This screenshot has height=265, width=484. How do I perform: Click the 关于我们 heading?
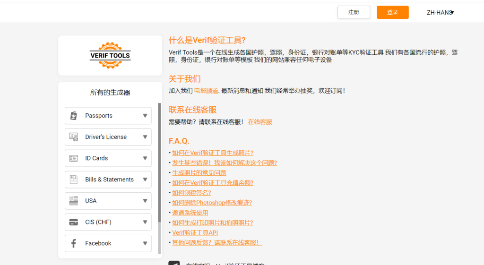click(185, 79)
